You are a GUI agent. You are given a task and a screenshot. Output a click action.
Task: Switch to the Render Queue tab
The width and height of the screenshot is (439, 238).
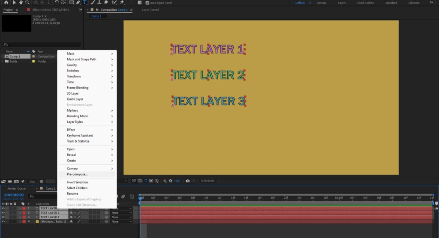(x=17, y=188)
